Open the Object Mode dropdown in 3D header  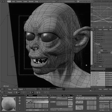pyautogui.click(x=31, y=89)
